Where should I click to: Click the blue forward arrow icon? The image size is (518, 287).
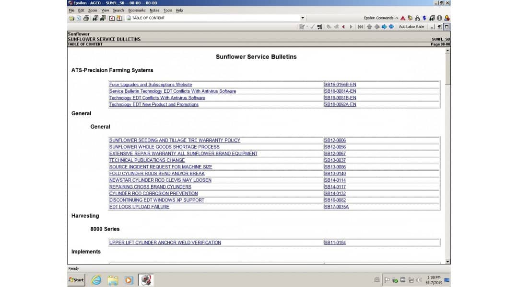pos(384,27)
